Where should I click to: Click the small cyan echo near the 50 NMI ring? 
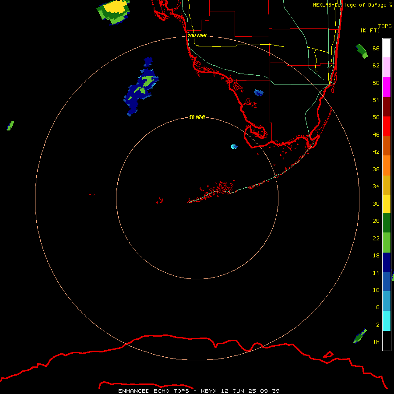pyautogui.click(x=234, y=147)
